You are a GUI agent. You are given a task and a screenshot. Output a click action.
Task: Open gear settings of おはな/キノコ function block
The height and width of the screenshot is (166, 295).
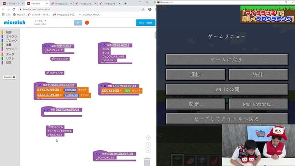(100, 45)
